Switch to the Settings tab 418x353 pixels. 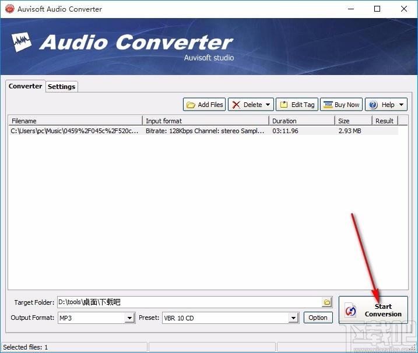click(62, 87)
